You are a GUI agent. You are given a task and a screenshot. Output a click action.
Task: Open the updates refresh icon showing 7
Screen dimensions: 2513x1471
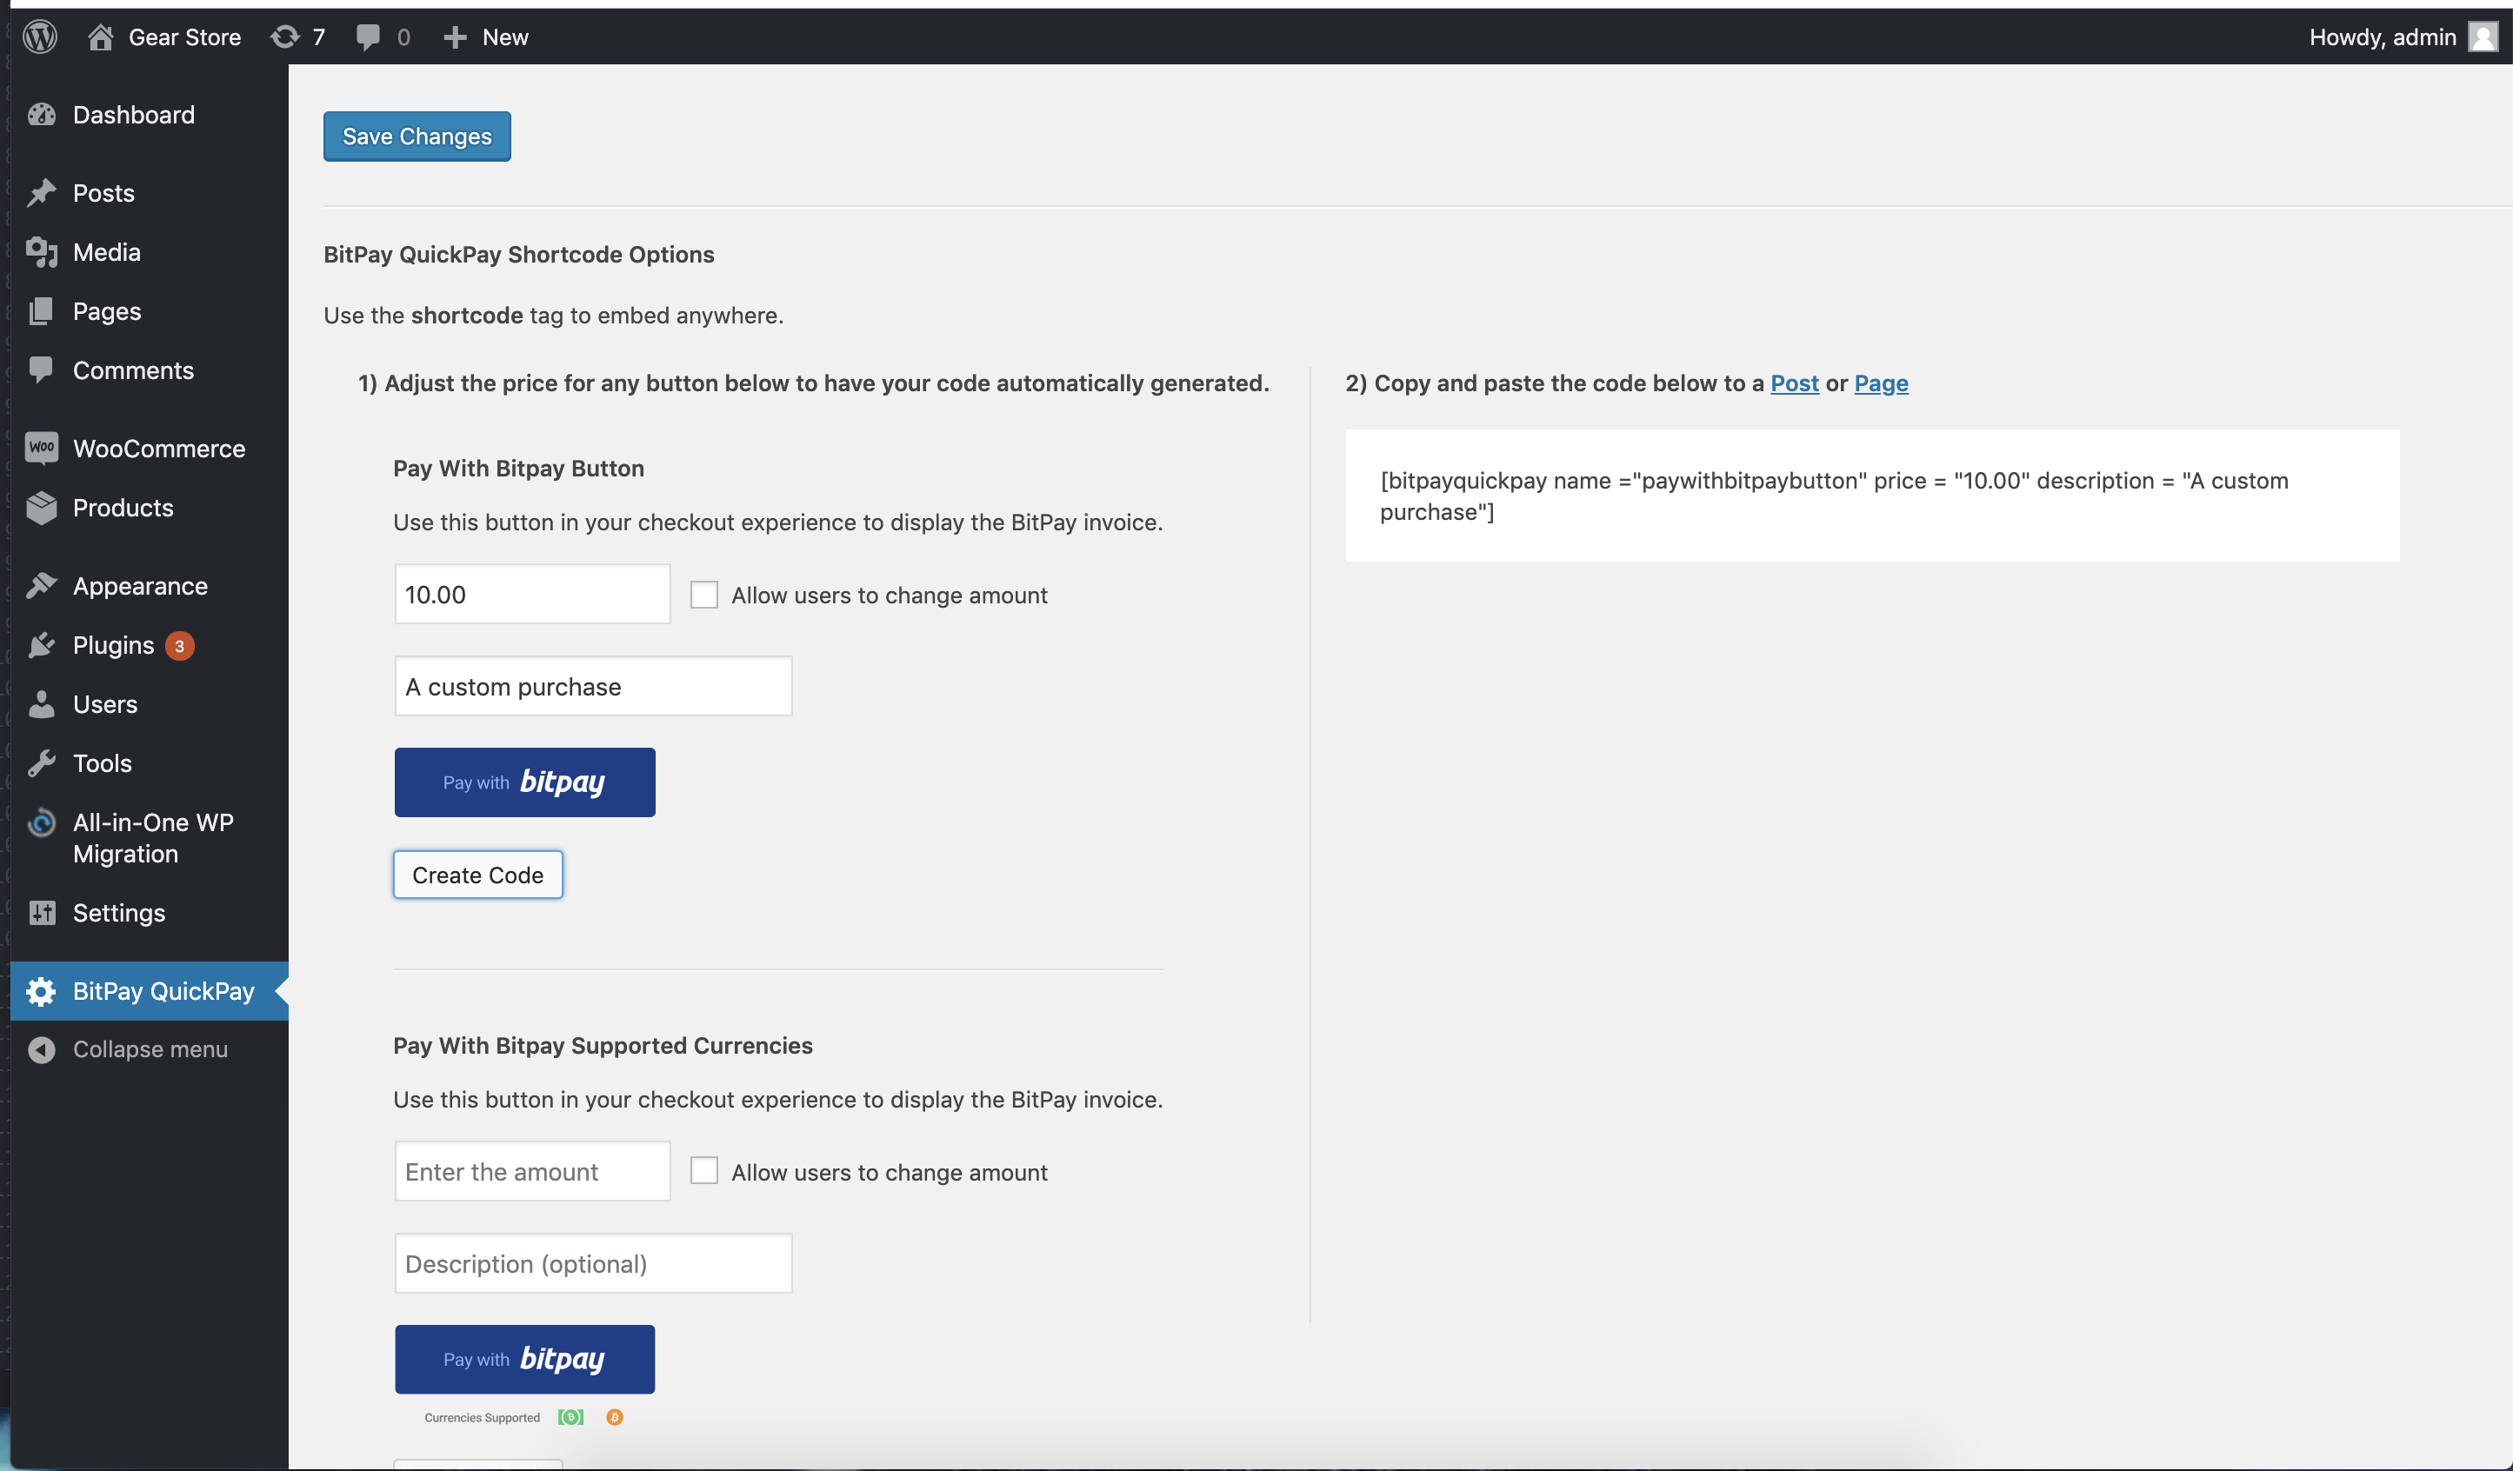pyautogui.click(x=284, y=37)
